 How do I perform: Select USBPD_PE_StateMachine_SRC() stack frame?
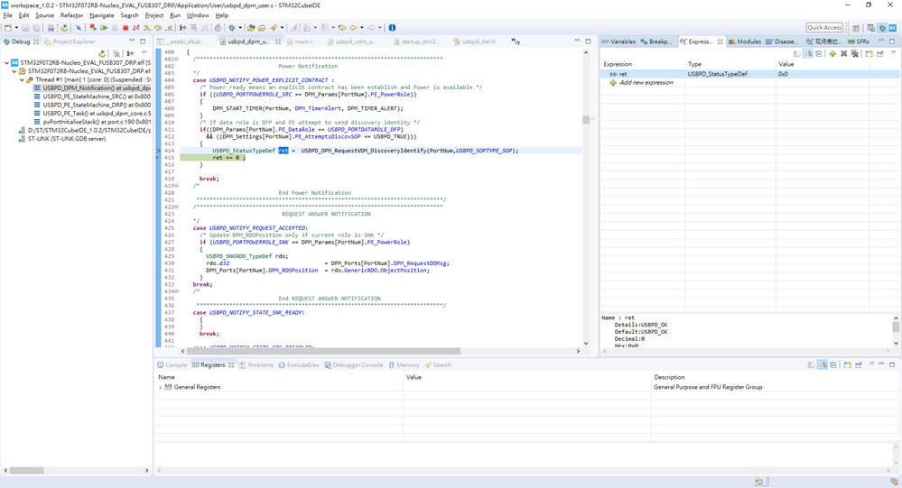[x=92, y=97]
